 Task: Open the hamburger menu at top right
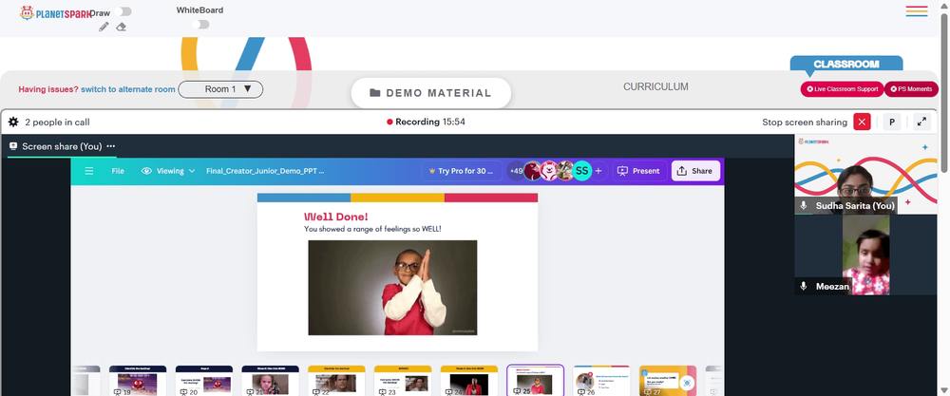917,10
